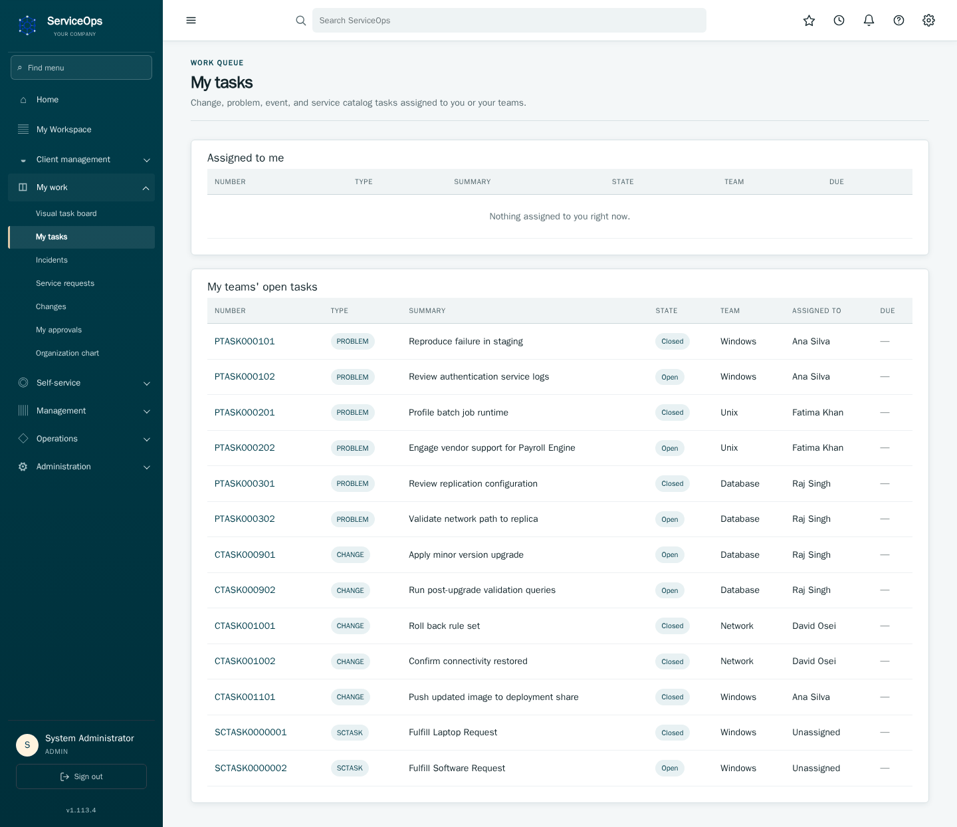Click the Operations diamond icon
The image size is (957, 827).
click(x=23, y=439)
